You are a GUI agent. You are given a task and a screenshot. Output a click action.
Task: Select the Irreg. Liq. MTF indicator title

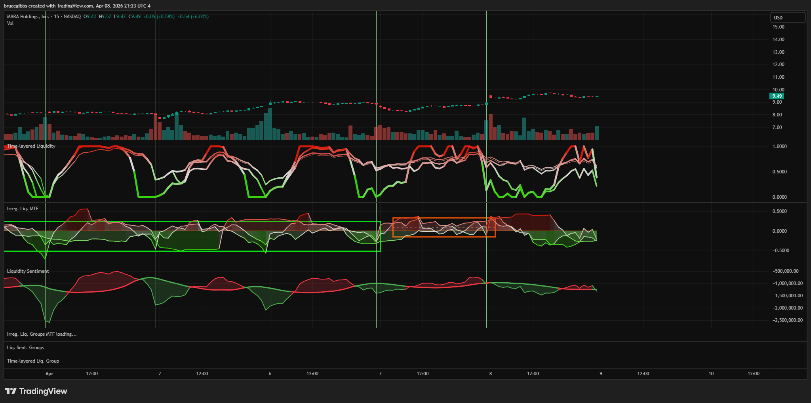(23, 209)
